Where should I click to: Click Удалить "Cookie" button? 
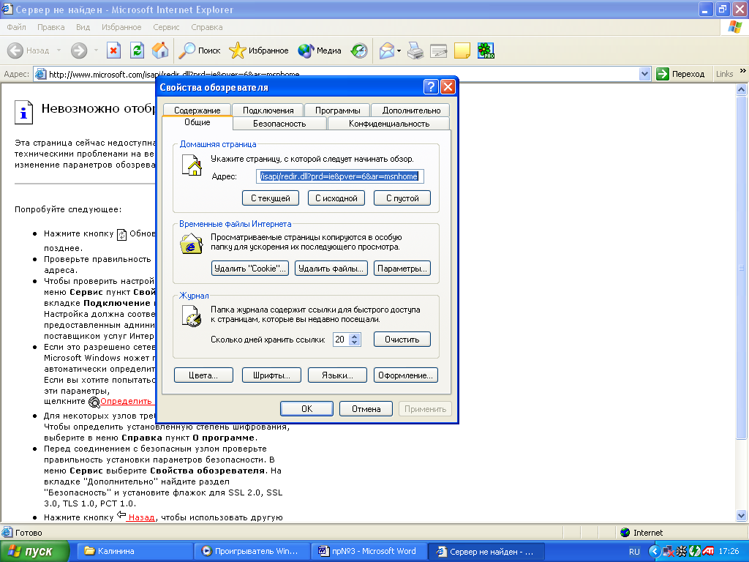pyautogui.click(x=250, y=269)
